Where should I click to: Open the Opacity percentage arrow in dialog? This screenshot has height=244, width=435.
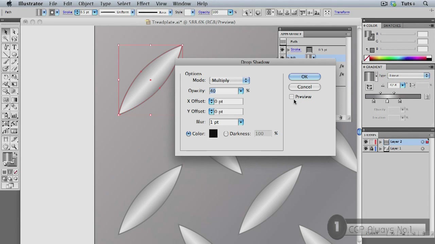pyautogui.click(x=241, y=91)
